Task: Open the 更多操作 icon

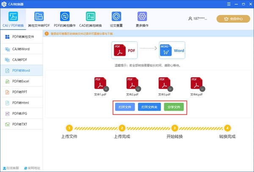Action: 142,16
